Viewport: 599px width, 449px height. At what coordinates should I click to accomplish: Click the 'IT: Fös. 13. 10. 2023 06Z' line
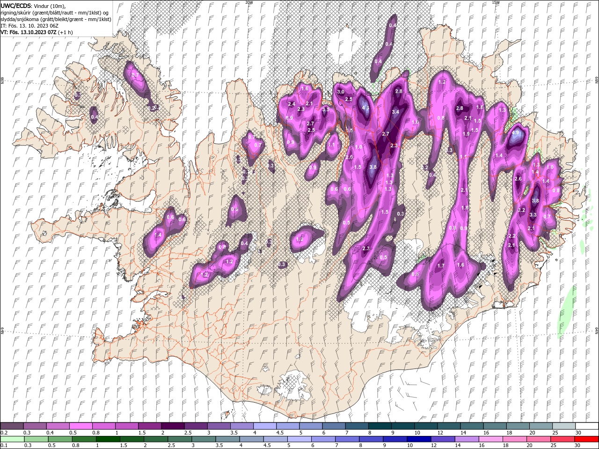29,26
